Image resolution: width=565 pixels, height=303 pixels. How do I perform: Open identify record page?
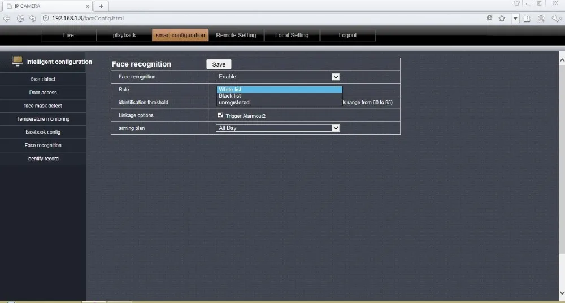pyautogui.click(x=43, y=159)
